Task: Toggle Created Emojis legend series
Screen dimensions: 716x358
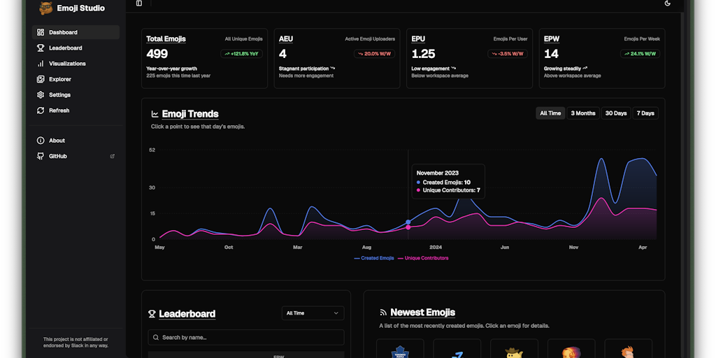Action: tap(374, 259)
